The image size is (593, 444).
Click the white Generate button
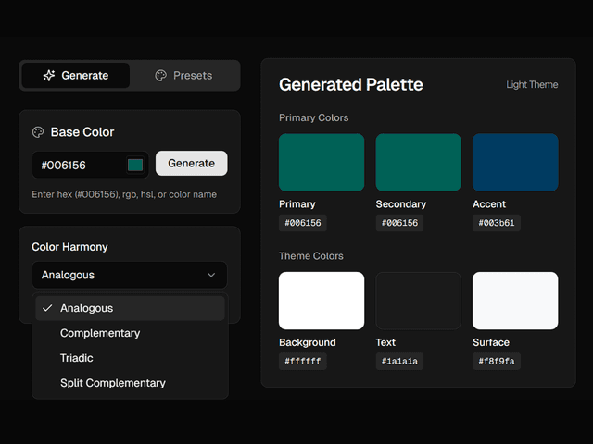[x=192, y=163]
